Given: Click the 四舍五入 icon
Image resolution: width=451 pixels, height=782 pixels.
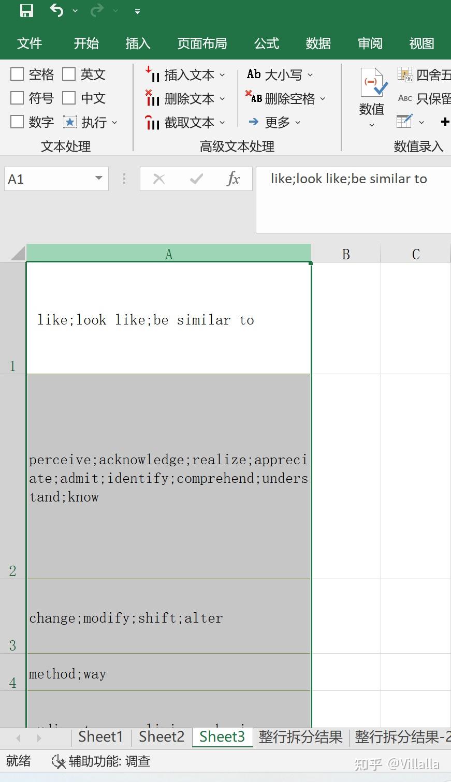Looking at the screenshot, I should click(x=405, y=75).
